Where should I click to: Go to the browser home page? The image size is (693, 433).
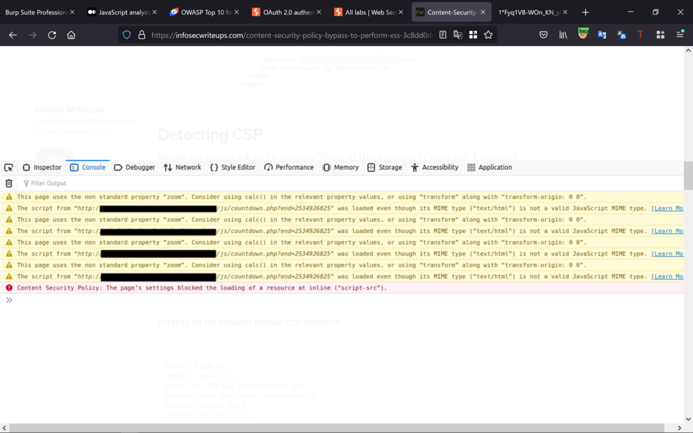(x=71, y=35)
